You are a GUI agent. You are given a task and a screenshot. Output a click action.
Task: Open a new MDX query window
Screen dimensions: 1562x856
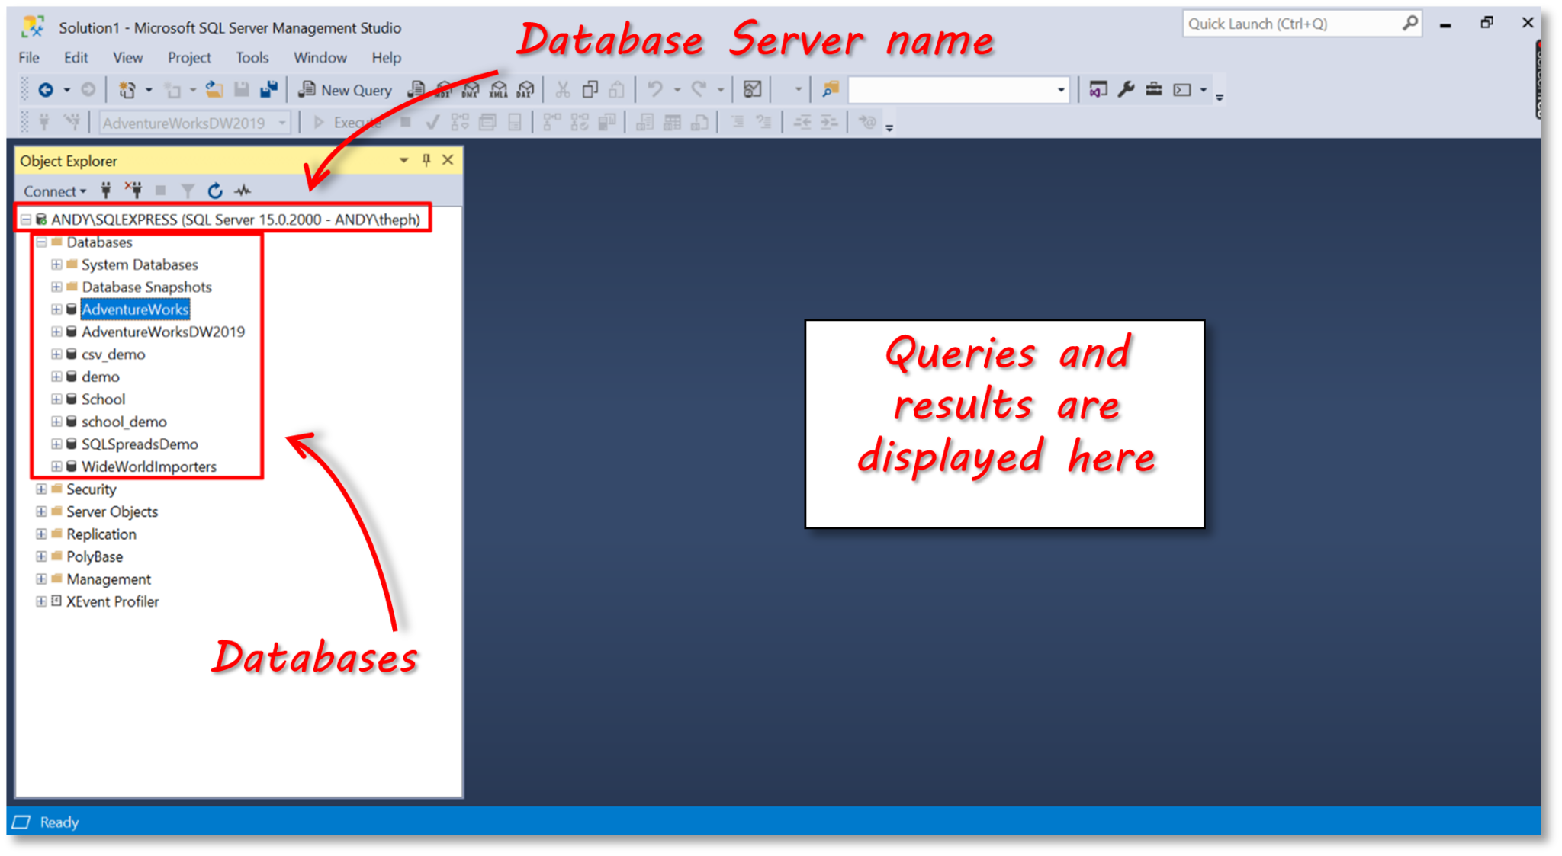[x=442, y=89]
